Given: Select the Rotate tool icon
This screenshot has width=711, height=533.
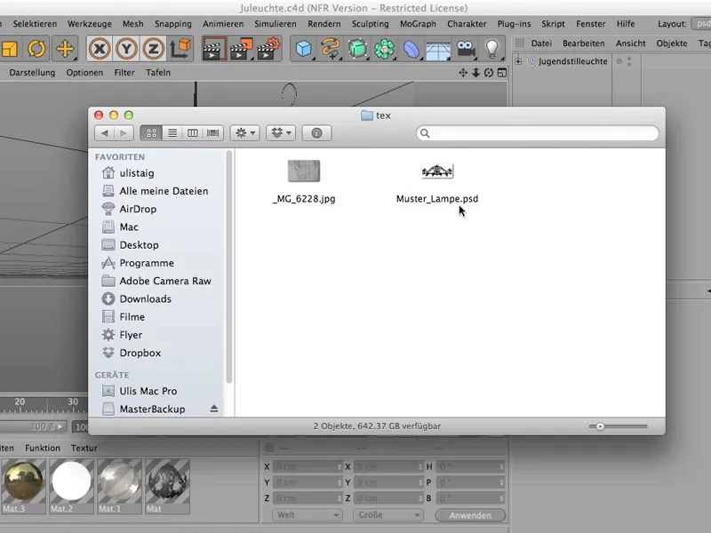Looking at the screenshot, I should click(x=36, y=49).
